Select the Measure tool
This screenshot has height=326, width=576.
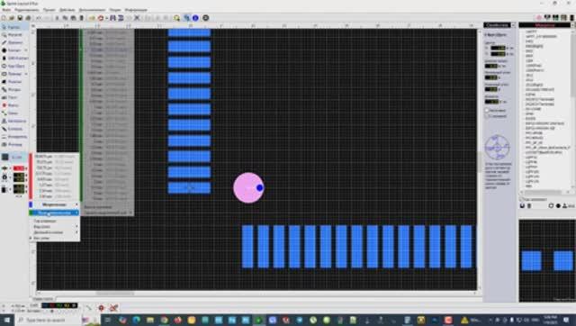coord(14,137)
